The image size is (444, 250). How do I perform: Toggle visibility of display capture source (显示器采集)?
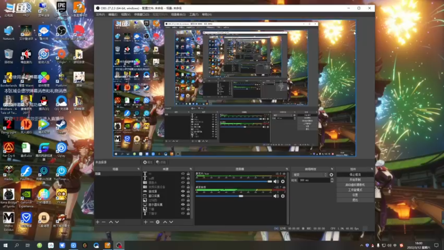point(183,204)
